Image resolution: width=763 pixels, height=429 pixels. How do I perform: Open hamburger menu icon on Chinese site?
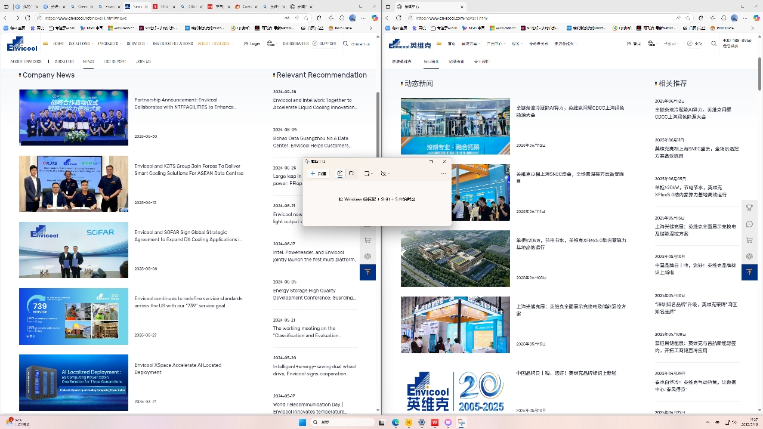[439, 43]
